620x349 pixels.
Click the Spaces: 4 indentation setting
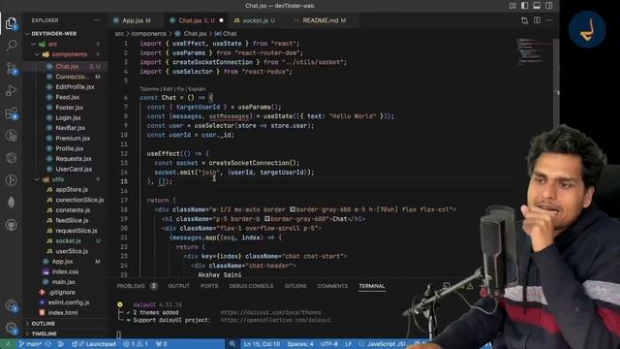(x=300, y=344)
